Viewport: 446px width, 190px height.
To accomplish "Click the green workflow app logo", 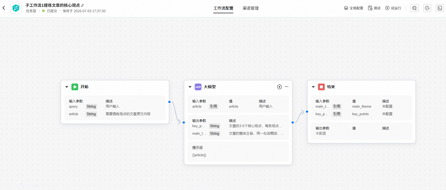I will point(16,8).
